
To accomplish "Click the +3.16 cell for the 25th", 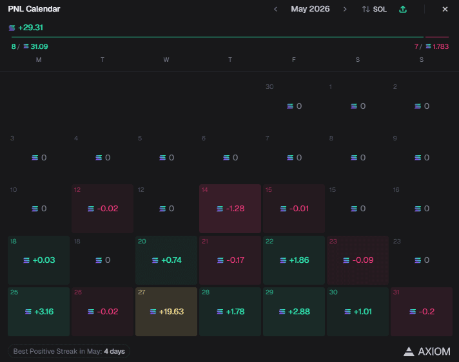I will point(39,311).
